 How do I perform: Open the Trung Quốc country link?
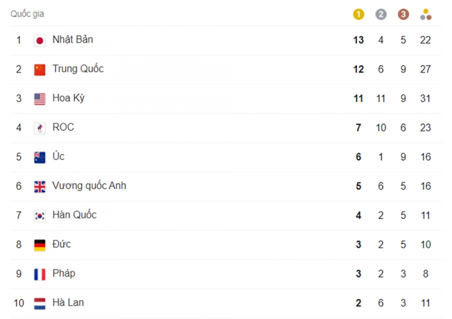(x=78, y=69)
